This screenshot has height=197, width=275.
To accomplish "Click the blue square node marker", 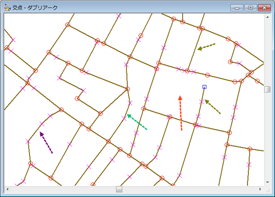I will coord(204,87).
